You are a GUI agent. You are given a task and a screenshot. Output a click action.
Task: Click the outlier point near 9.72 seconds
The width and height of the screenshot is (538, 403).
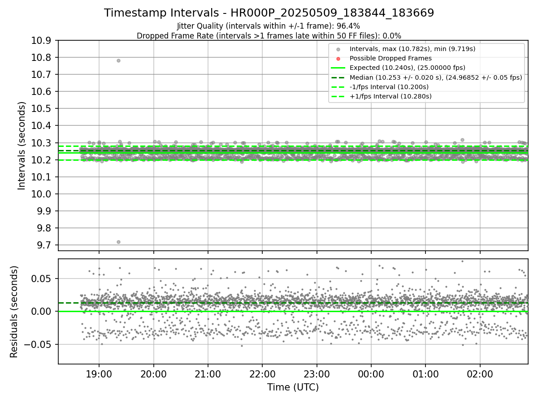click(118, 242)
